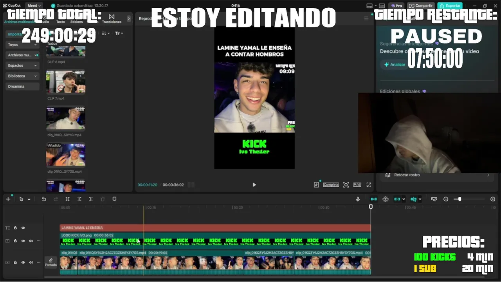Play the preview video
The height and width of the screenshot is (282, 501).
click(254, 184)
